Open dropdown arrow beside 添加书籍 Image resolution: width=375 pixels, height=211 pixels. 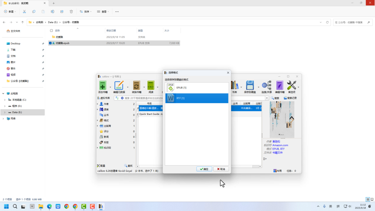[x=110, y=87]
